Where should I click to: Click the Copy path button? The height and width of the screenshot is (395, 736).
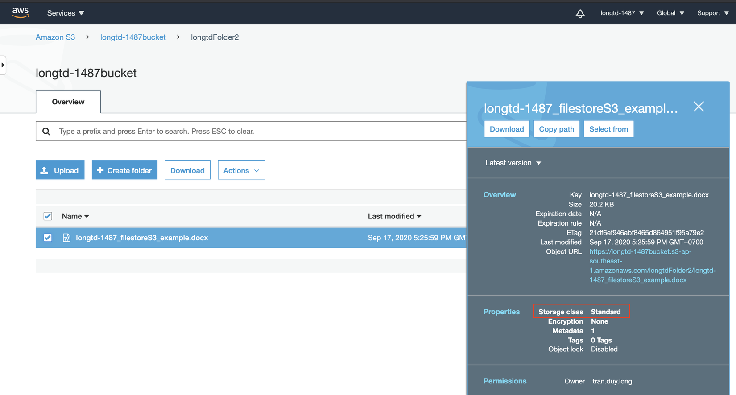[557, 129]
